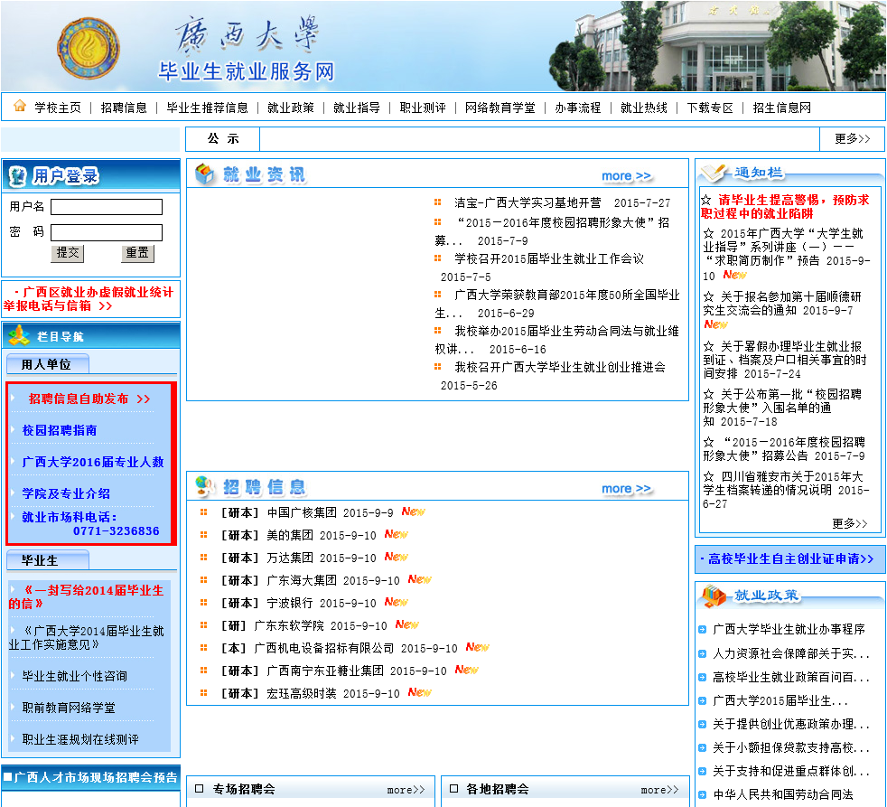Viewport: 887px width, 807px height.
Task: Click the 通知栏 pencil icon
Action: click(714, 173)
